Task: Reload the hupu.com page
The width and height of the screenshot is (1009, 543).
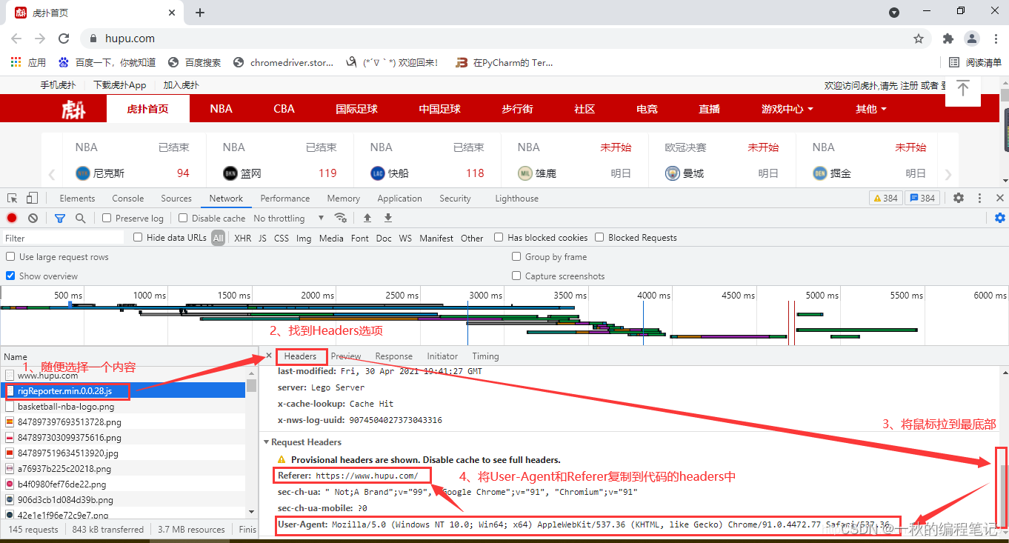Action: click(64, 39)
